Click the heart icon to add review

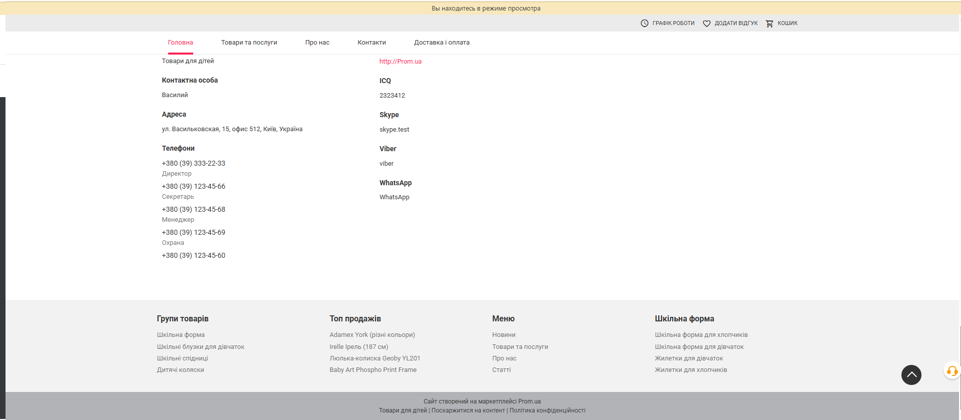tap(706, 24)
